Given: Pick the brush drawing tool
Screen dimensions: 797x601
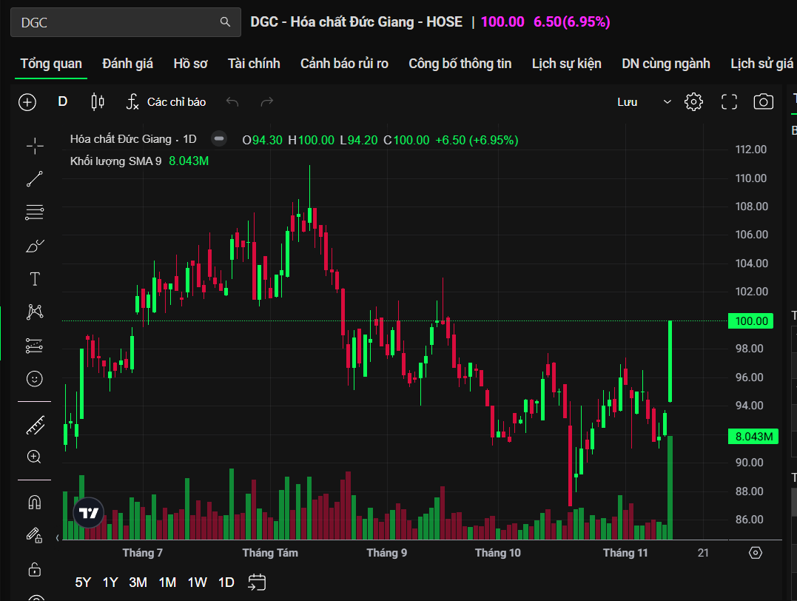Looking at the screenshot, I should pos(35,246).
